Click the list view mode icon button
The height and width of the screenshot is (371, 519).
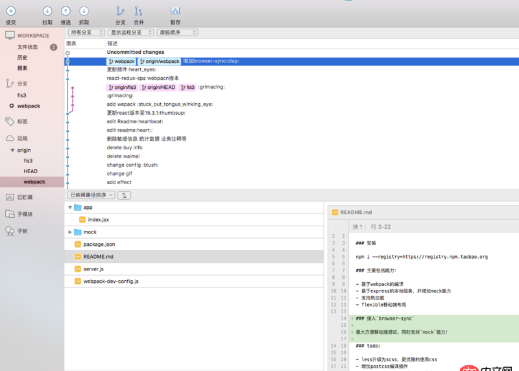pyautogui.click(x=123, y=195)
